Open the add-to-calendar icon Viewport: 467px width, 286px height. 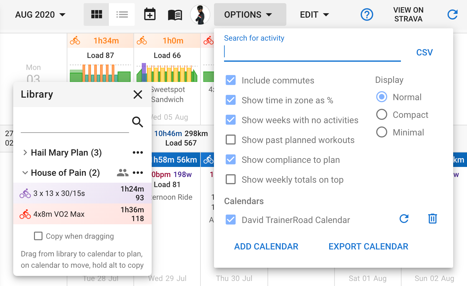click(x=150, y=14)
